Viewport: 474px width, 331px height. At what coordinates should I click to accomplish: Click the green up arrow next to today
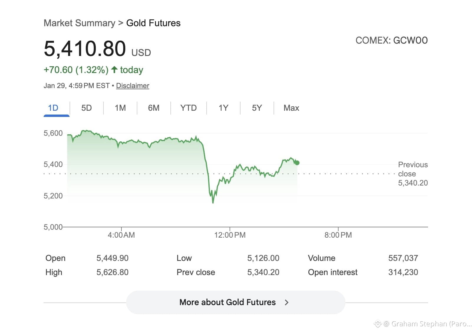pyautogui.click(x=114, y=69)
